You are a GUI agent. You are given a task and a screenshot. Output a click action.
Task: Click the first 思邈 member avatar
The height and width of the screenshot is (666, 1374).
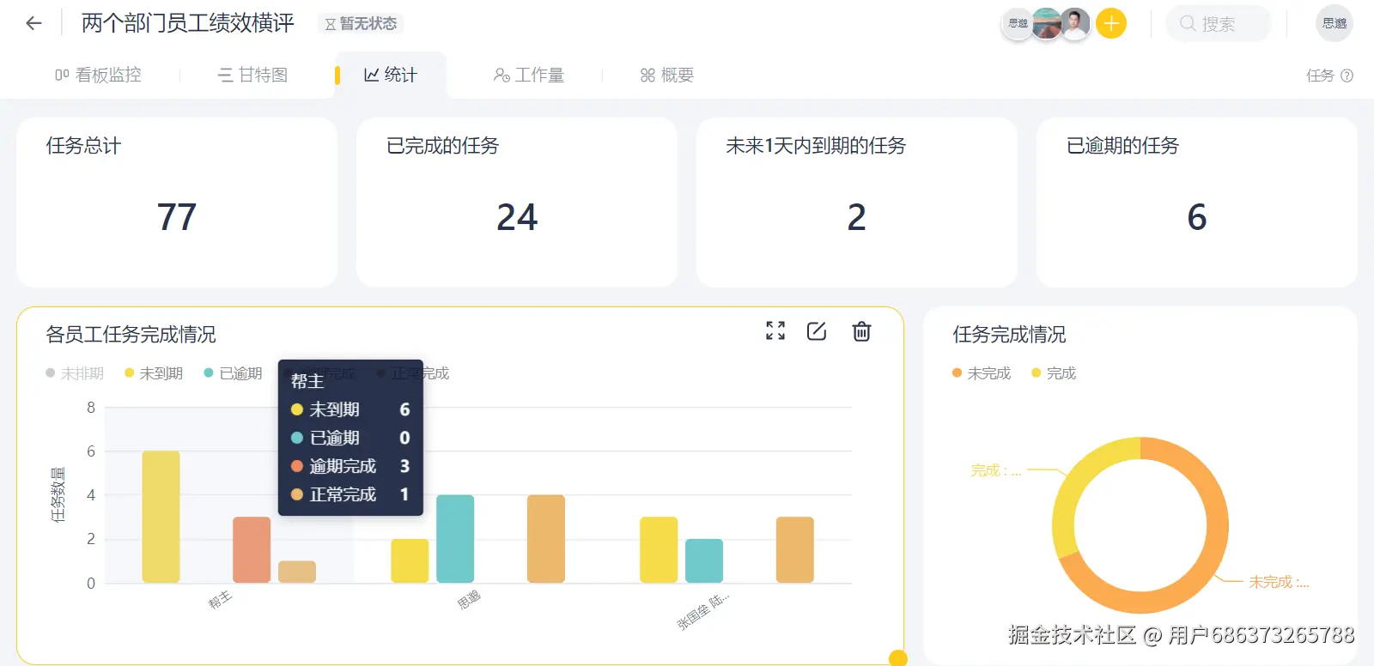tap(1018, 24)
